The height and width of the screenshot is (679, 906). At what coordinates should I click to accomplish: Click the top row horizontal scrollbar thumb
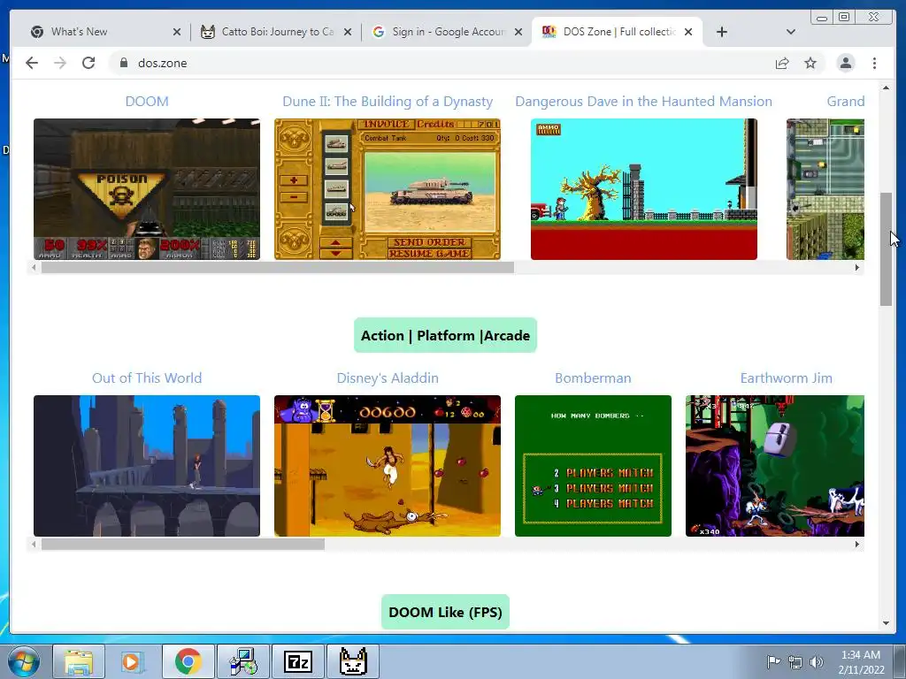pyautogui.click(x=277, y=267)
